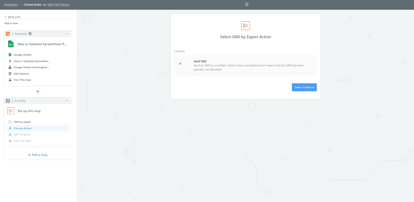Click the SMS icon beside Set up this step

(x=11, y=111)
